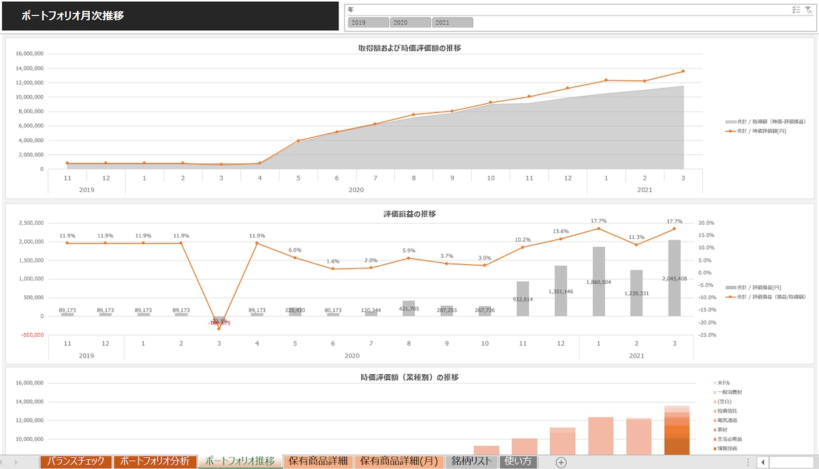This screenshot has height=469, width=819.
Task: Open the バランスチェック sheet tab
Action: pyautogui.click(x=76, y=462)
